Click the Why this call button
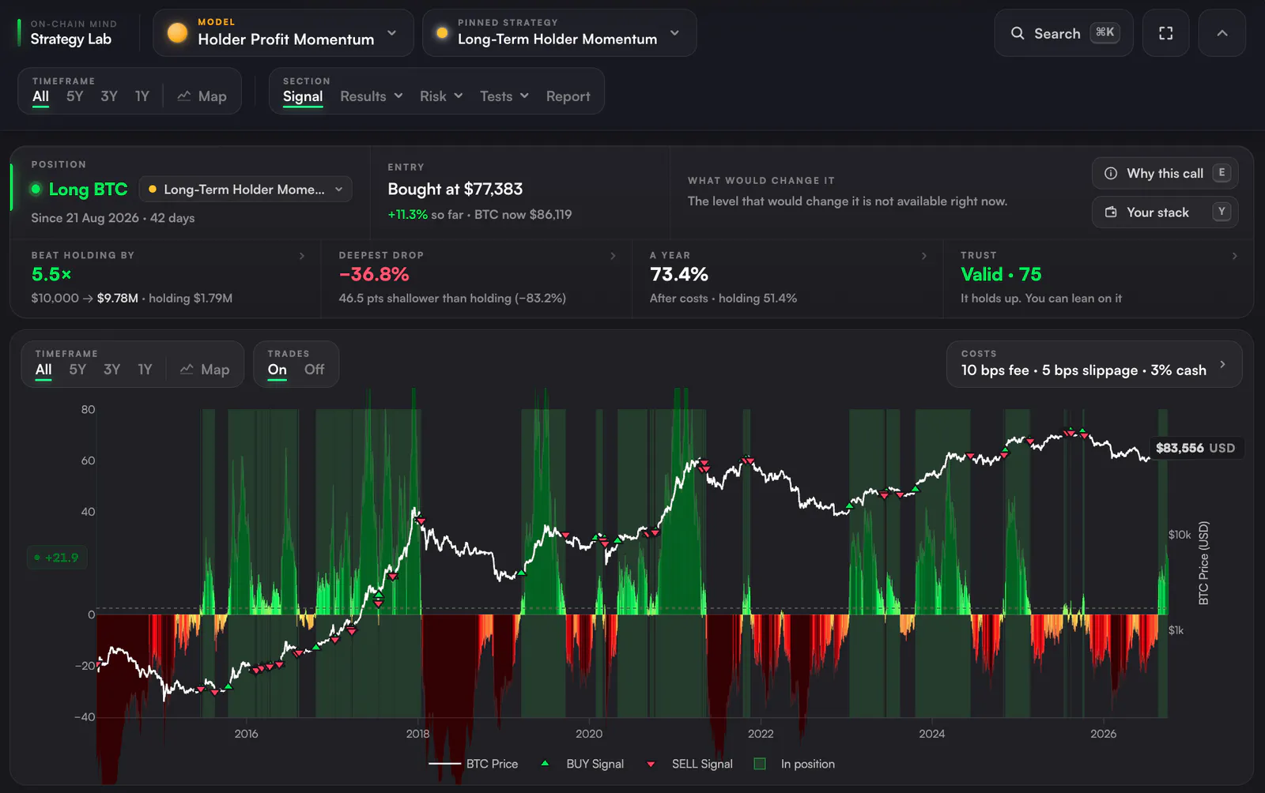The image size is (1265, 793). pyautogui.click(x=1165, y=173)
